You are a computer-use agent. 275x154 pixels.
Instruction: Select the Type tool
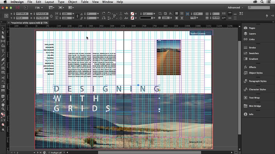pos(3,51)
